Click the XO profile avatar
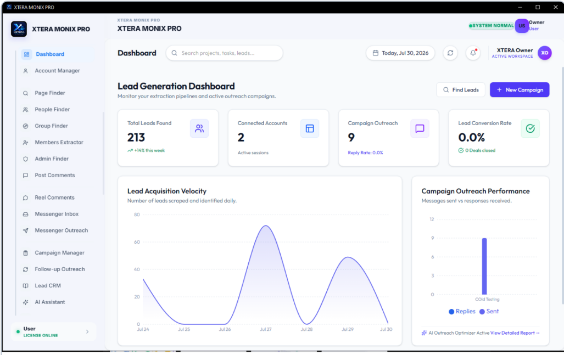Viewport: 564px width, 355px height. [x=545, y=53]
